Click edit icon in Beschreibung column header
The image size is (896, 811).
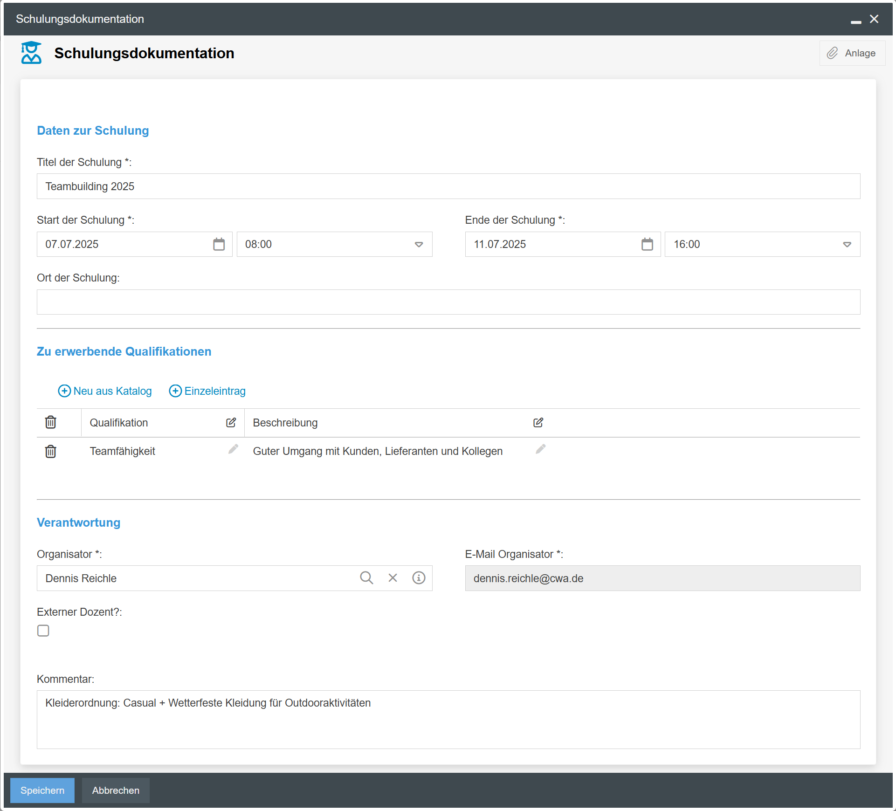point(538,422)
